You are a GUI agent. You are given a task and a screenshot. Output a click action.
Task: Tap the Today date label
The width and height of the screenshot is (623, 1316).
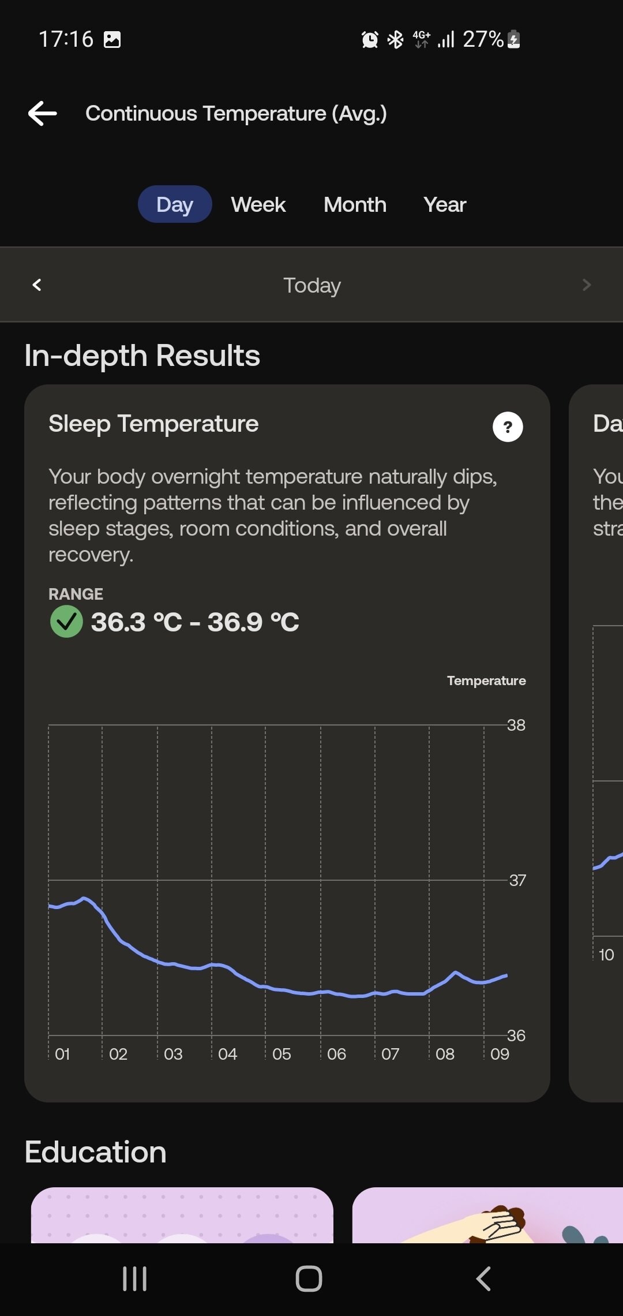(311, 285)
